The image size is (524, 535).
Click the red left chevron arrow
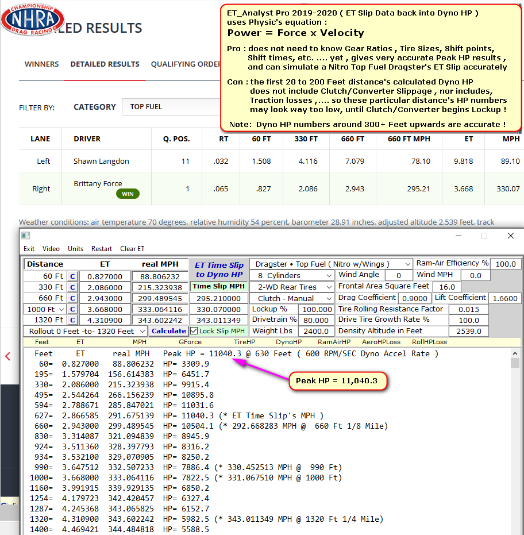[8, 356]
